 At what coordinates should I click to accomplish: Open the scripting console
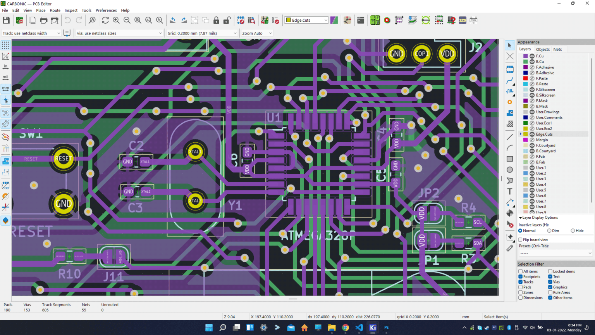click(x=361, y=20)
